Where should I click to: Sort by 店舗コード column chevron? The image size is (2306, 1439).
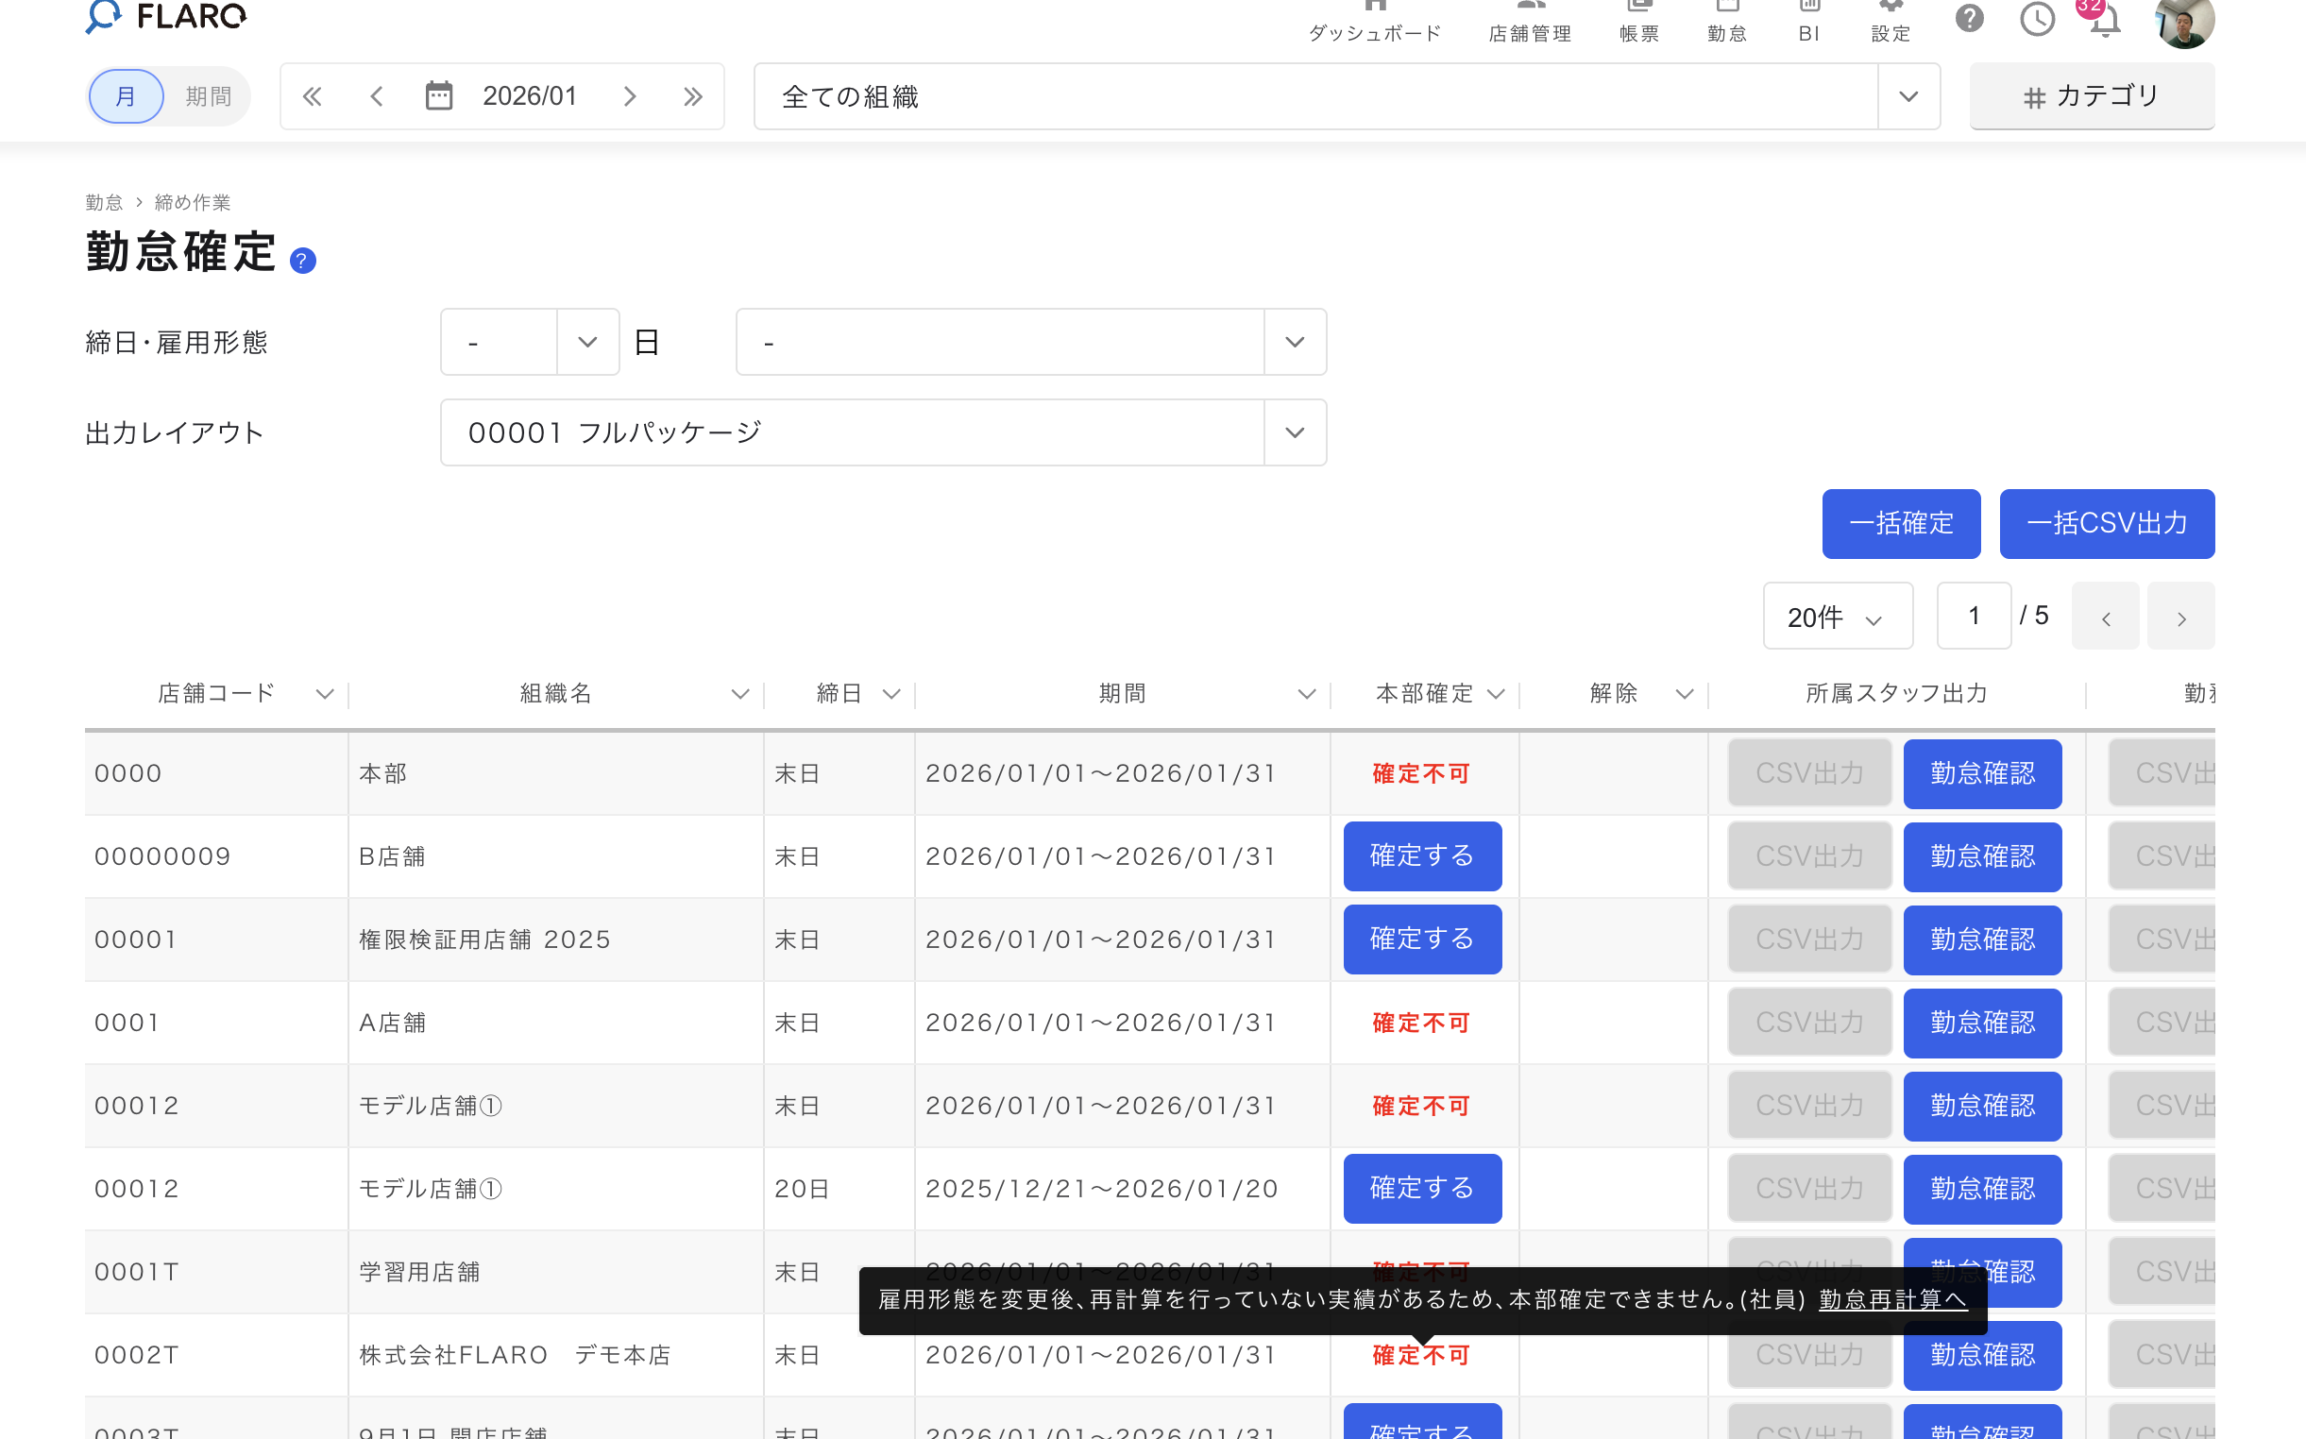point(325,694)
